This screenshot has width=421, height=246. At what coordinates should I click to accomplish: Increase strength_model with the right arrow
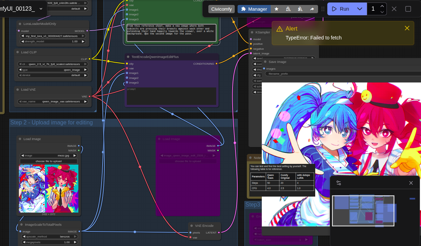tap(83, 42)
